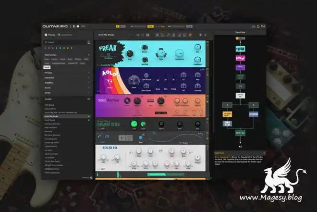Image resolution: width=317 pixels, height=212 pixels.
Task: Collapse all modules with the rack toolbar icon
Action: click(206, 35)
